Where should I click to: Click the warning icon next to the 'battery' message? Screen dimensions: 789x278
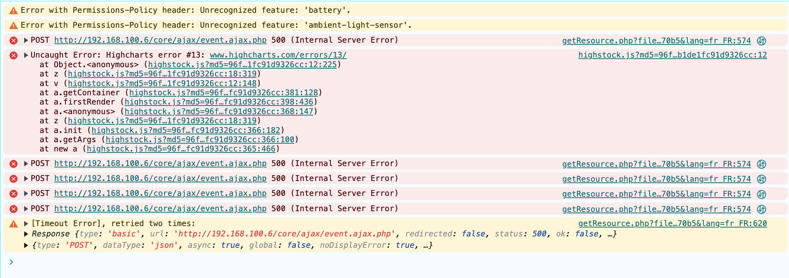(14, 11)
